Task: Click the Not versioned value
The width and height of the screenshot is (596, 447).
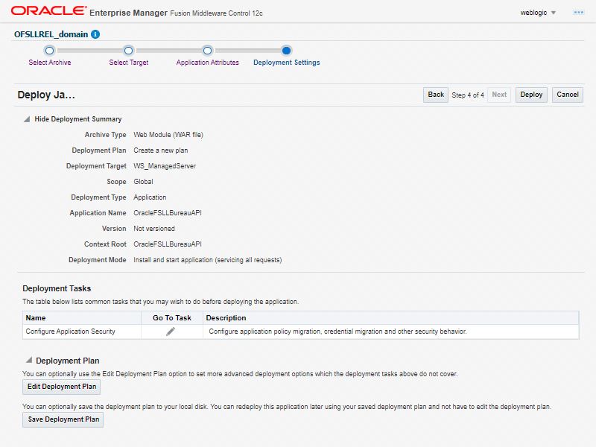Action: pos(154,229)
